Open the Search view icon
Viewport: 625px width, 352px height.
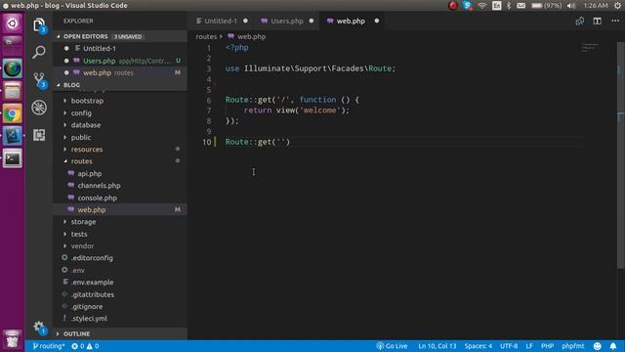pyautogui.click(x=39, y=52)
